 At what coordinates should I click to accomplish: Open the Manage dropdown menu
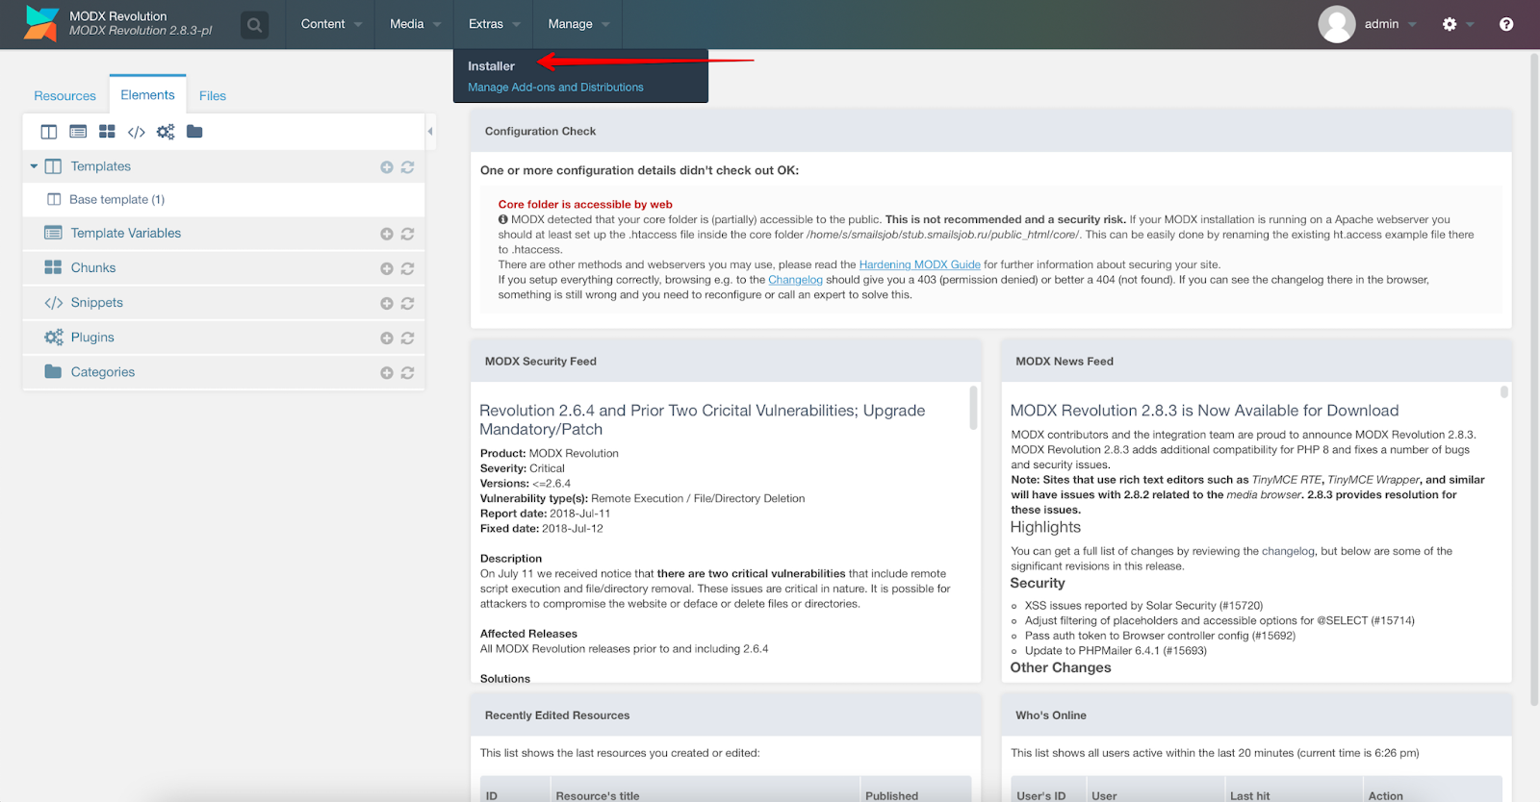click(x=578, y=24)
